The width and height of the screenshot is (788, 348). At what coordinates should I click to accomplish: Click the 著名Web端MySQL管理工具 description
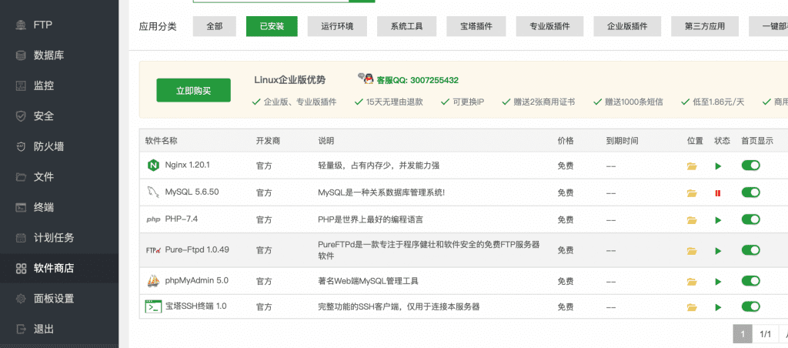click(x=368, y=280)
